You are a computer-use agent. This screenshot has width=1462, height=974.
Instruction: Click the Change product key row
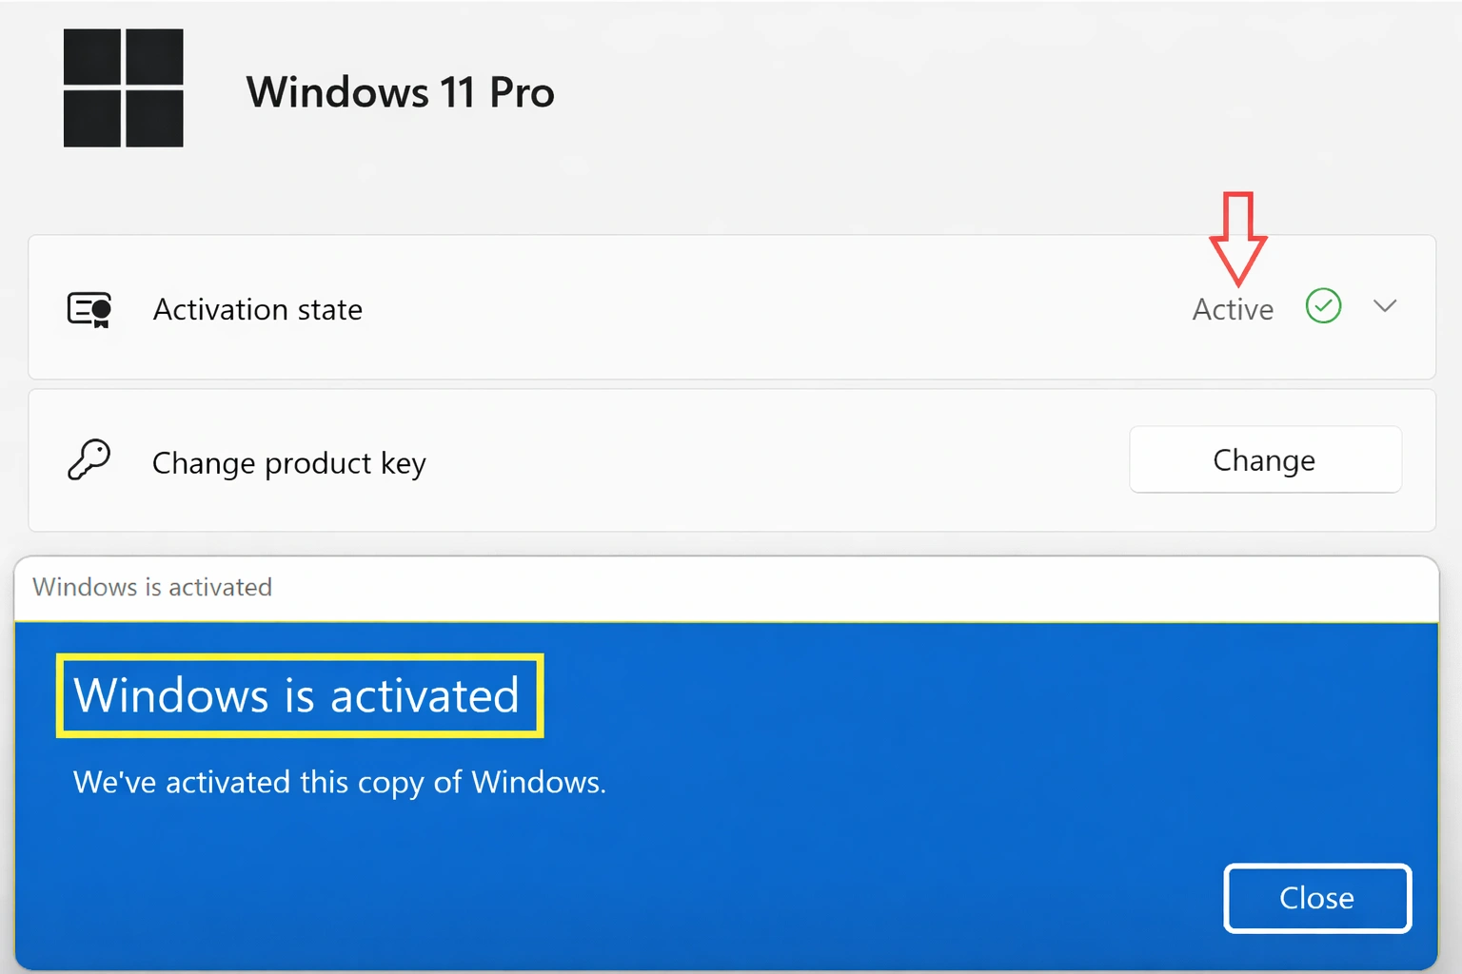pyautogui.click(x=571, y=461)
